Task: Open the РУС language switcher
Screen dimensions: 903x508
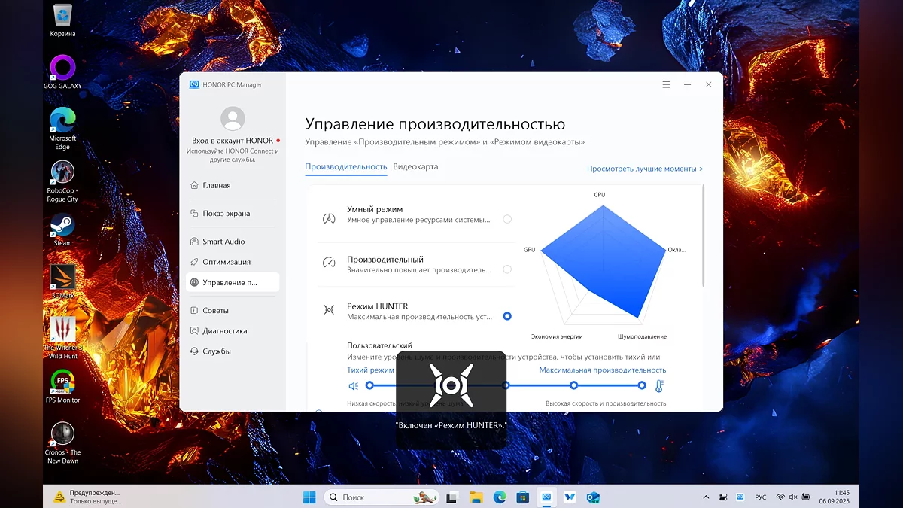Action: (761, 497)
